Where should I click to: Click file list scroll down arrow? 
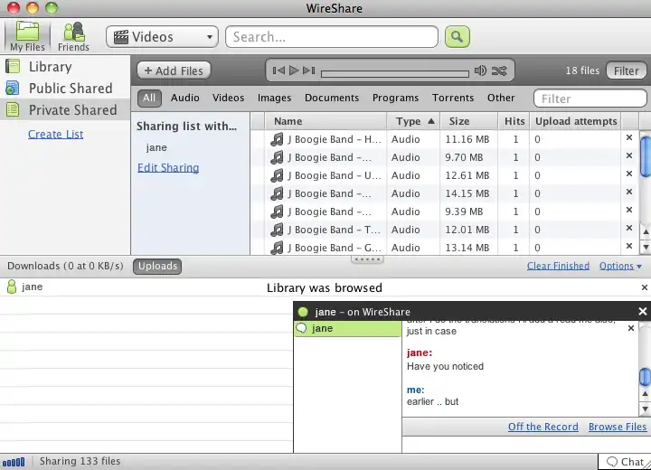(x=646, y=247)
